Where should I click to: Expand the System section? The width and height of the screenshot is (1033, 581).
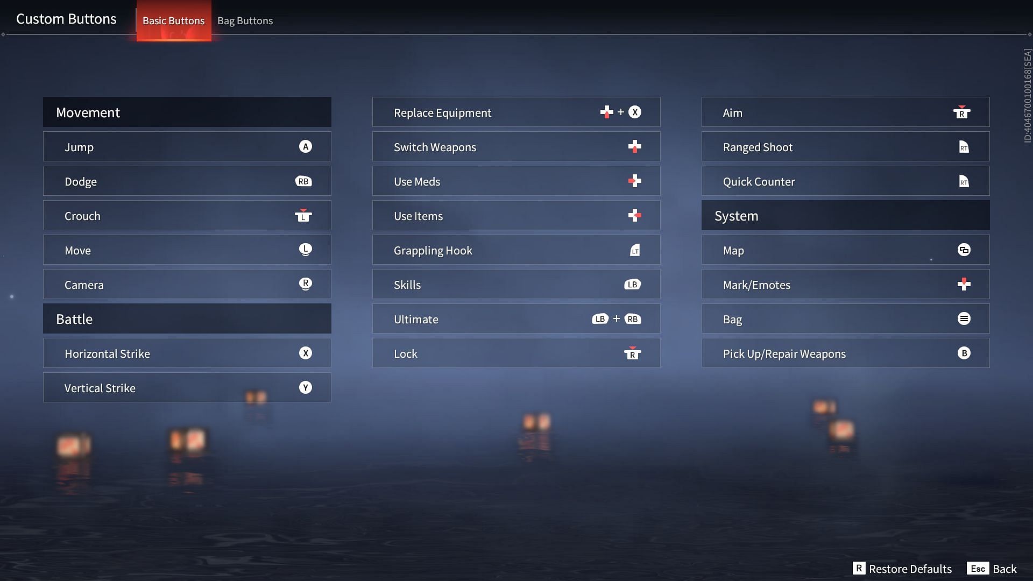(x=845, y=215)
